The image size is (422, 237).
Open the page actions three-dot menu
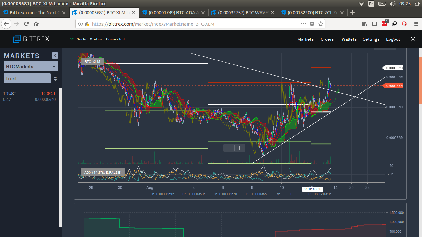(x=304, y=24)
